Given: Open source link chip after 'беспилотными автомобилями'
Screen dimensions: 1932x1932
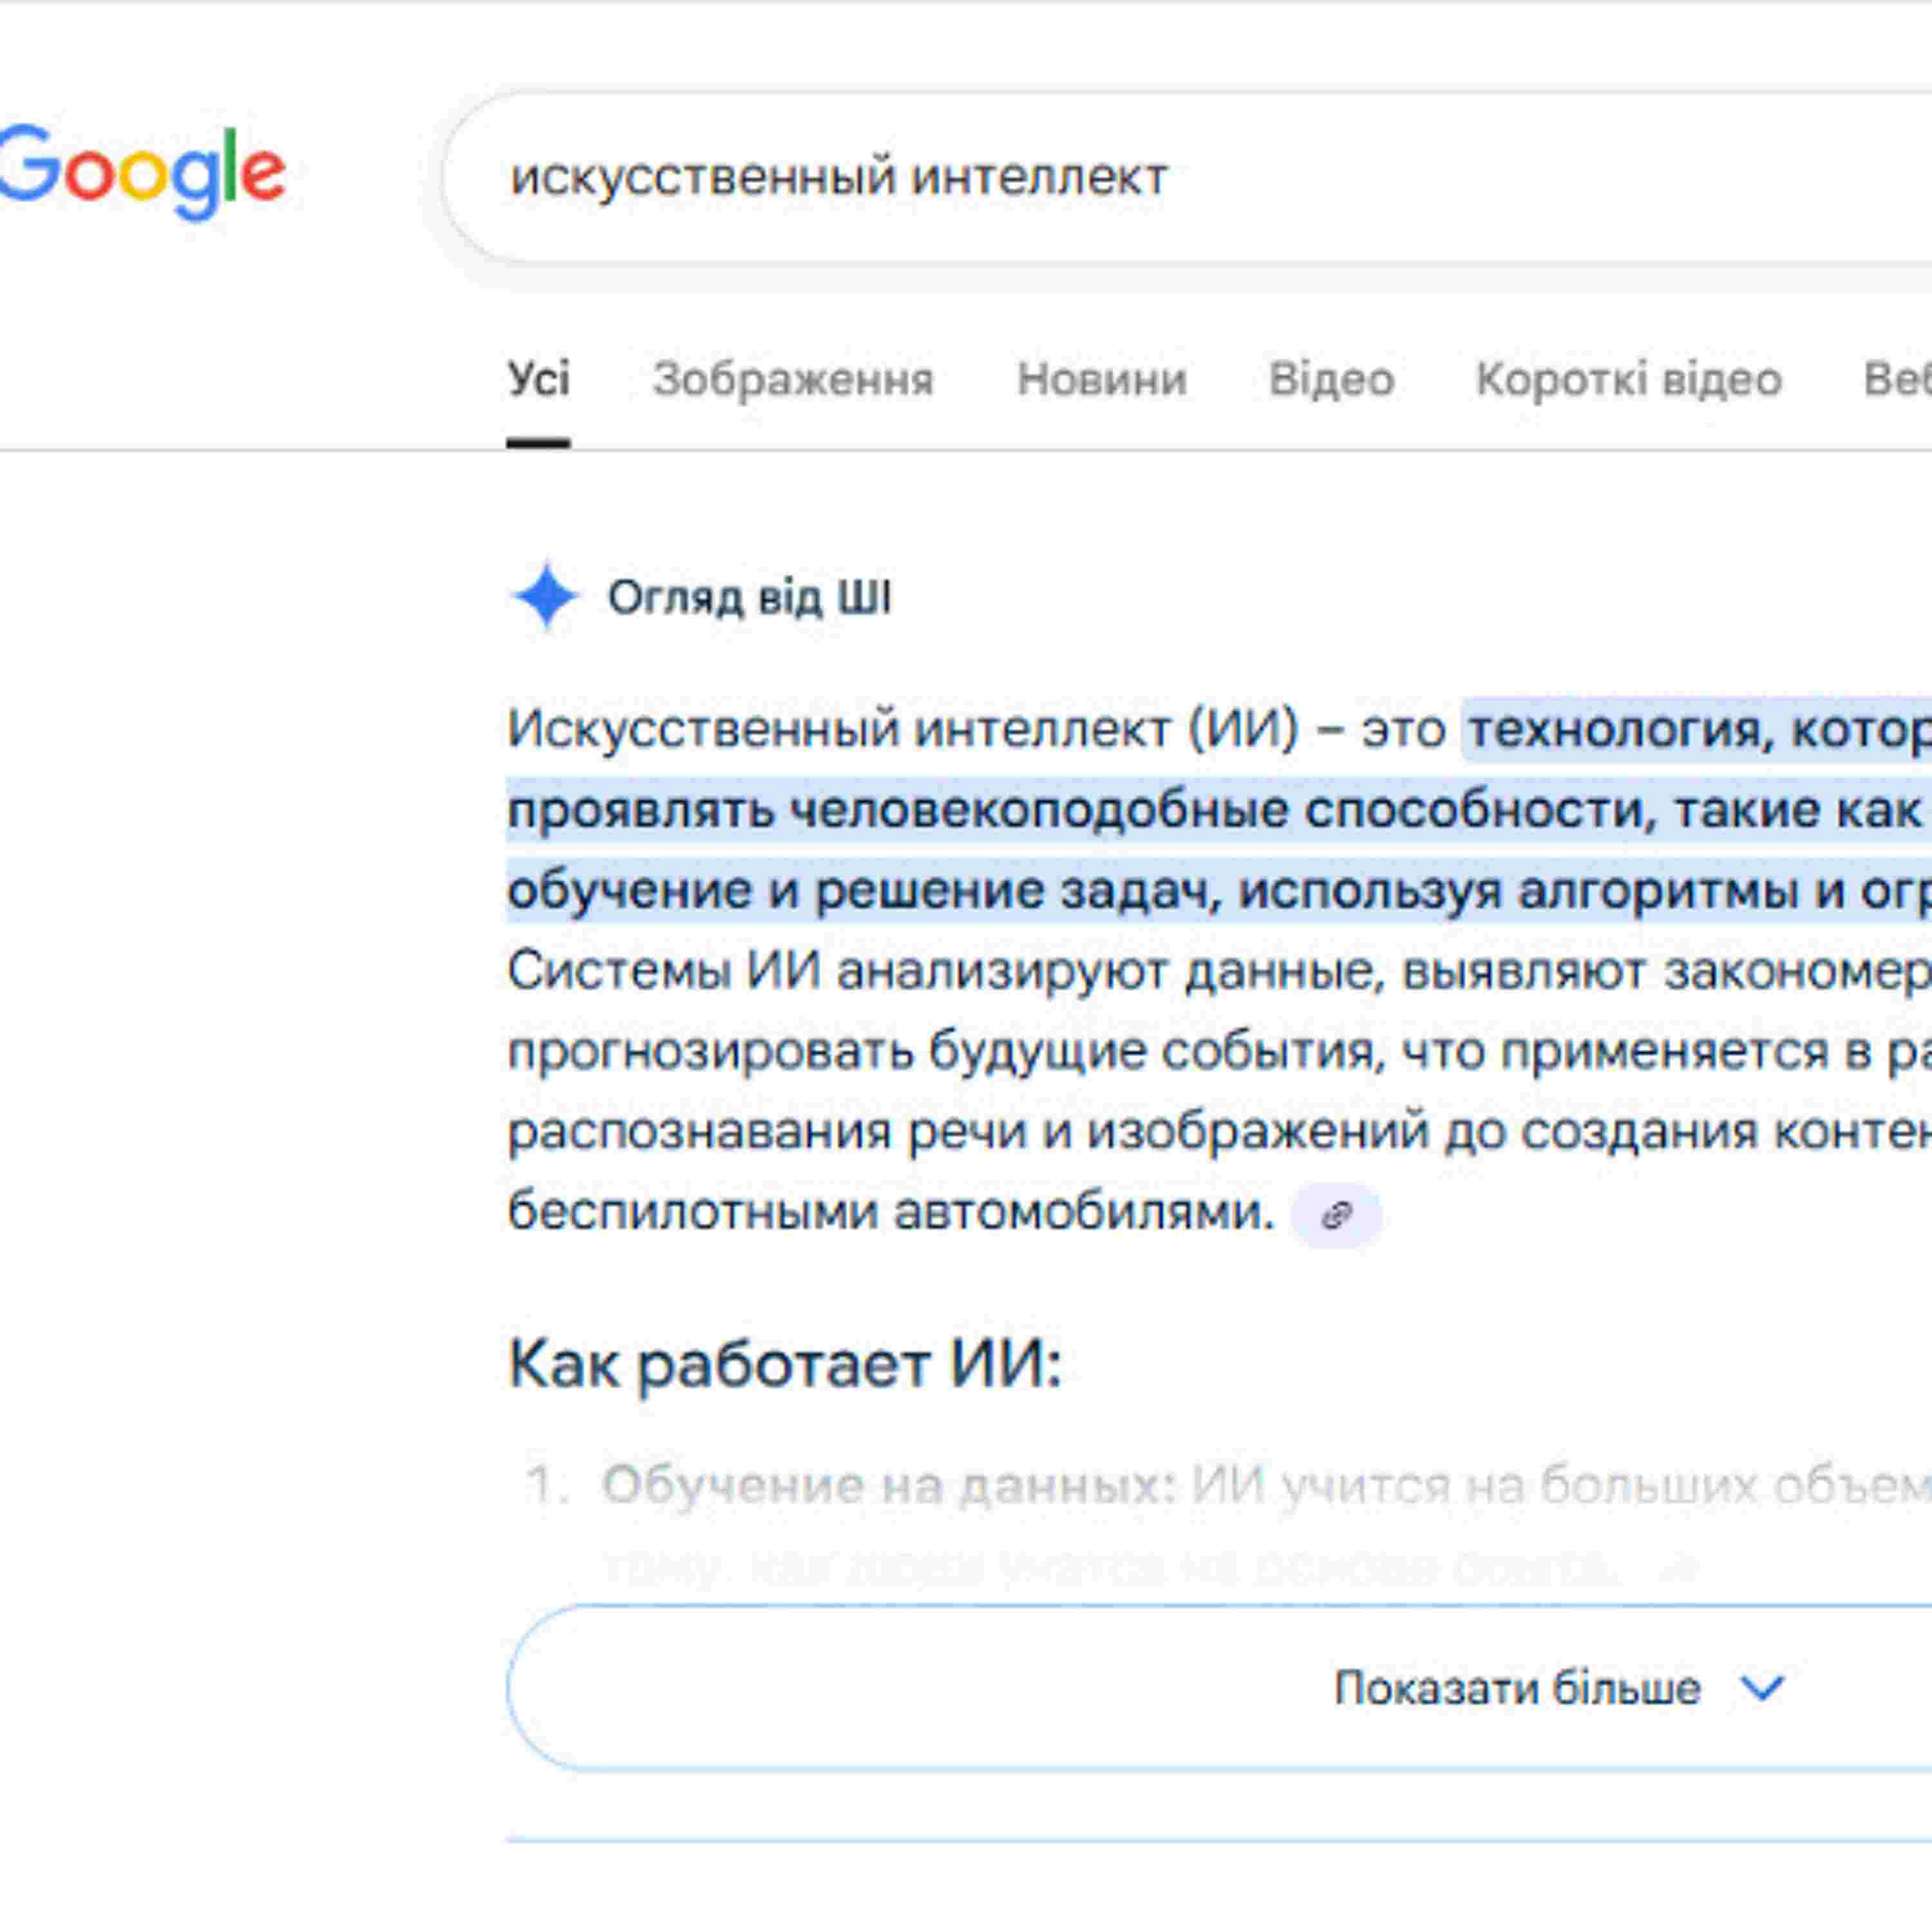Looking at the screenshot, I should point(1336,1215).
